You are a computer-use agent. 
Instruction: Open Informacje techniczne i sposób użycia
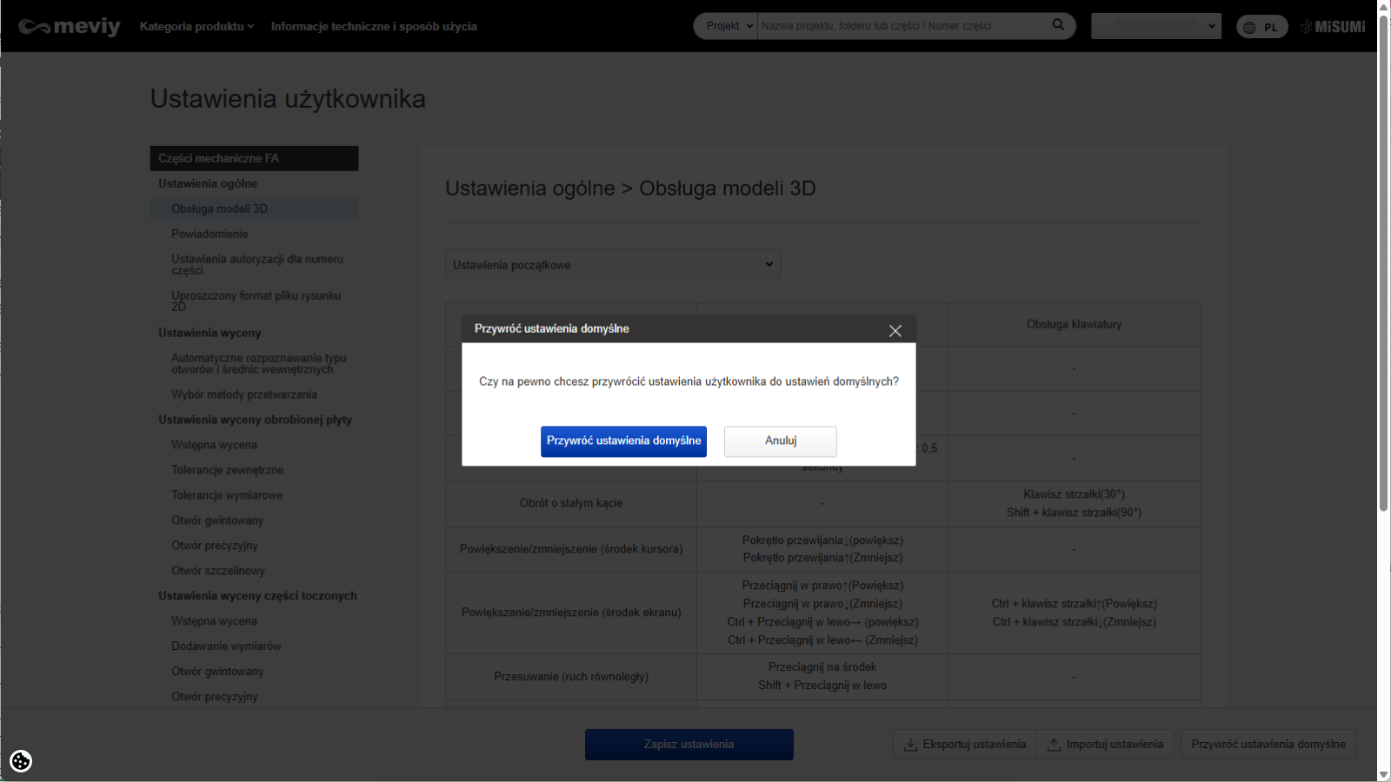pyautogui.click(x=374, y=26)
